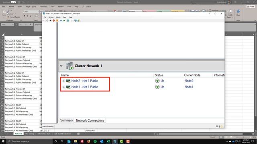
Task: Open the Excel Page Layout ribbon tab
Action: (31, 6)
